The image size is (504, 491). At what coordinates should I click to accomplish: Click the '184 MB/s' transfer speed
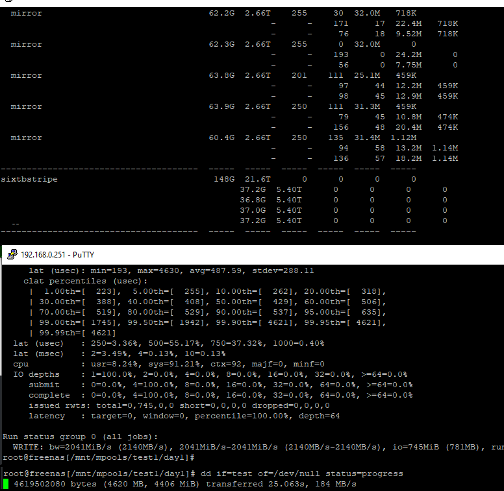click(336, 484)
